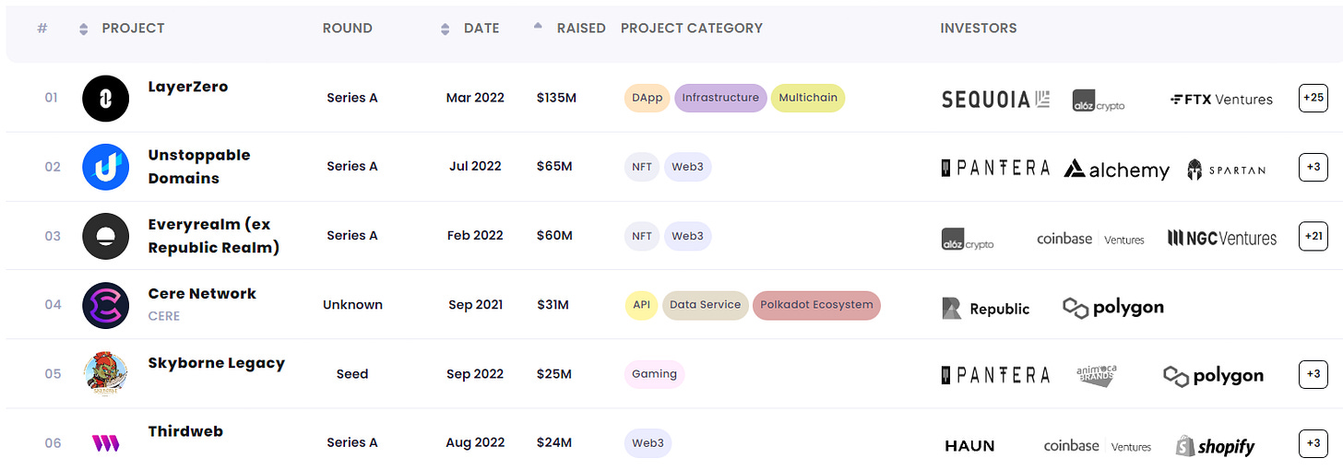Click the Spartan investor logo
This screenshot has width=1343, height=470.
click(x=1226, y=170)
